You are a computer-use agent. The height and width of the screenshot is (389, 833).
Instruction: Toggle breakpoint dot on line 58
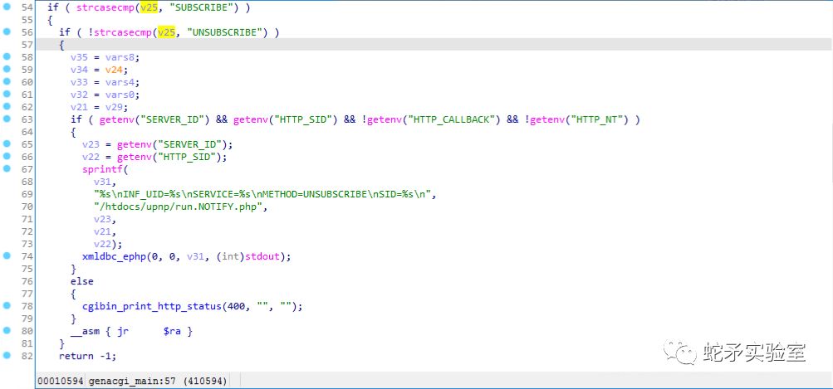7,56
